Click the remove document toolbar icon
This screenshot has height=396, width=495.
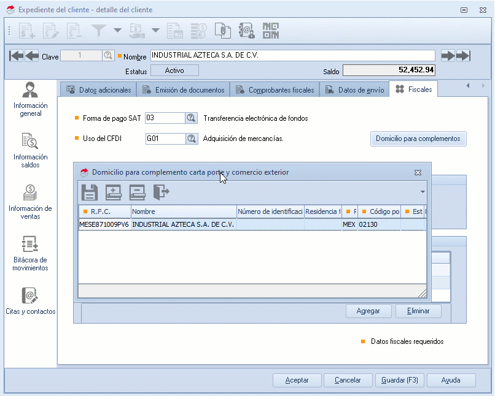pyautogui.click(x=74, y=31)
